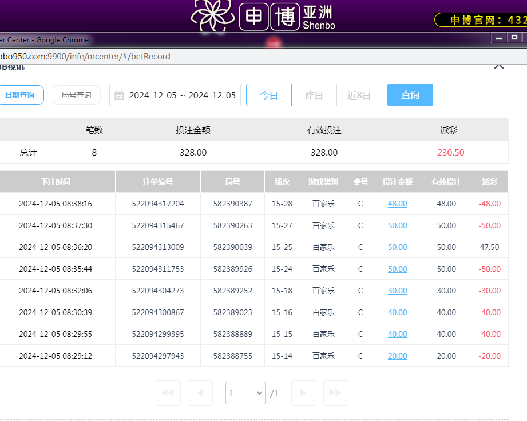Jump to last page of records
The height and width of the screenshot is (421, 527).
[x=335, y=393]
